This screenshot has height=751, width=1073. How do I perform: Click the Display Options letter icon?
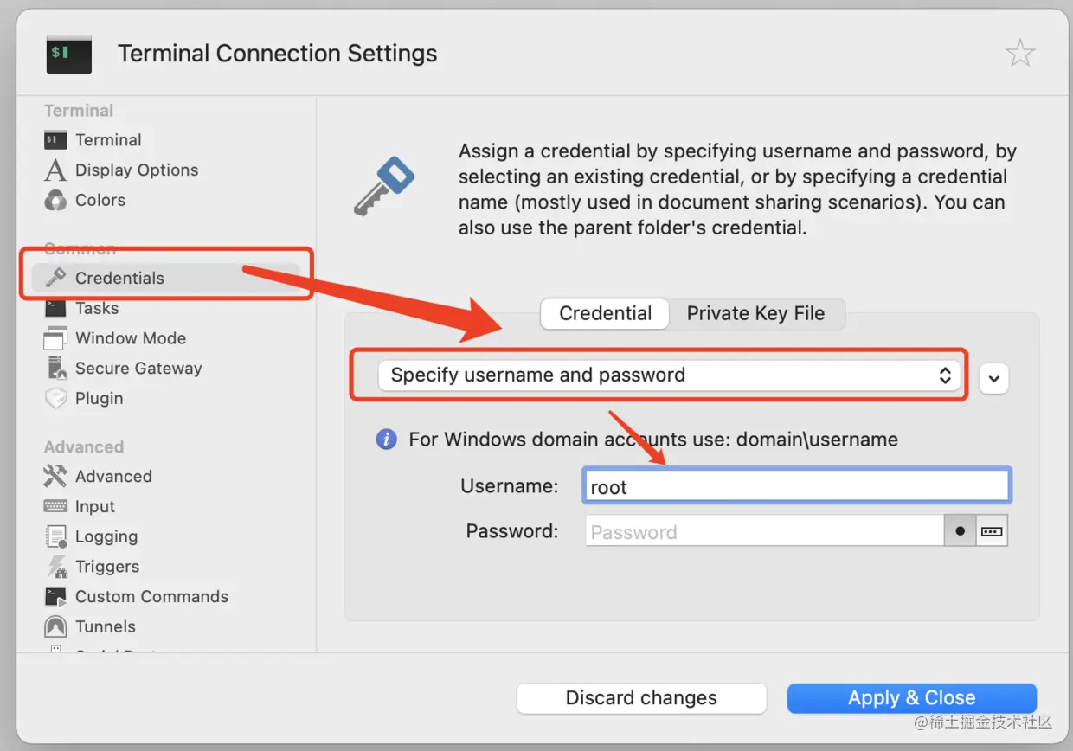click(55, 170)
